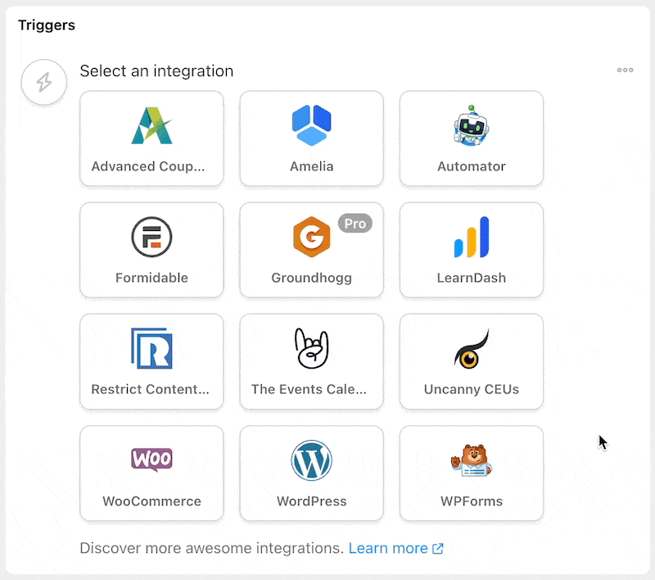
Task: Click the WPForms card label
Action: (472, 501)
